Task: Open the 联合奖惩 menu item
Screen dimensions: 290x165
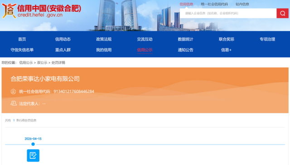Action: tap(227, 39)
